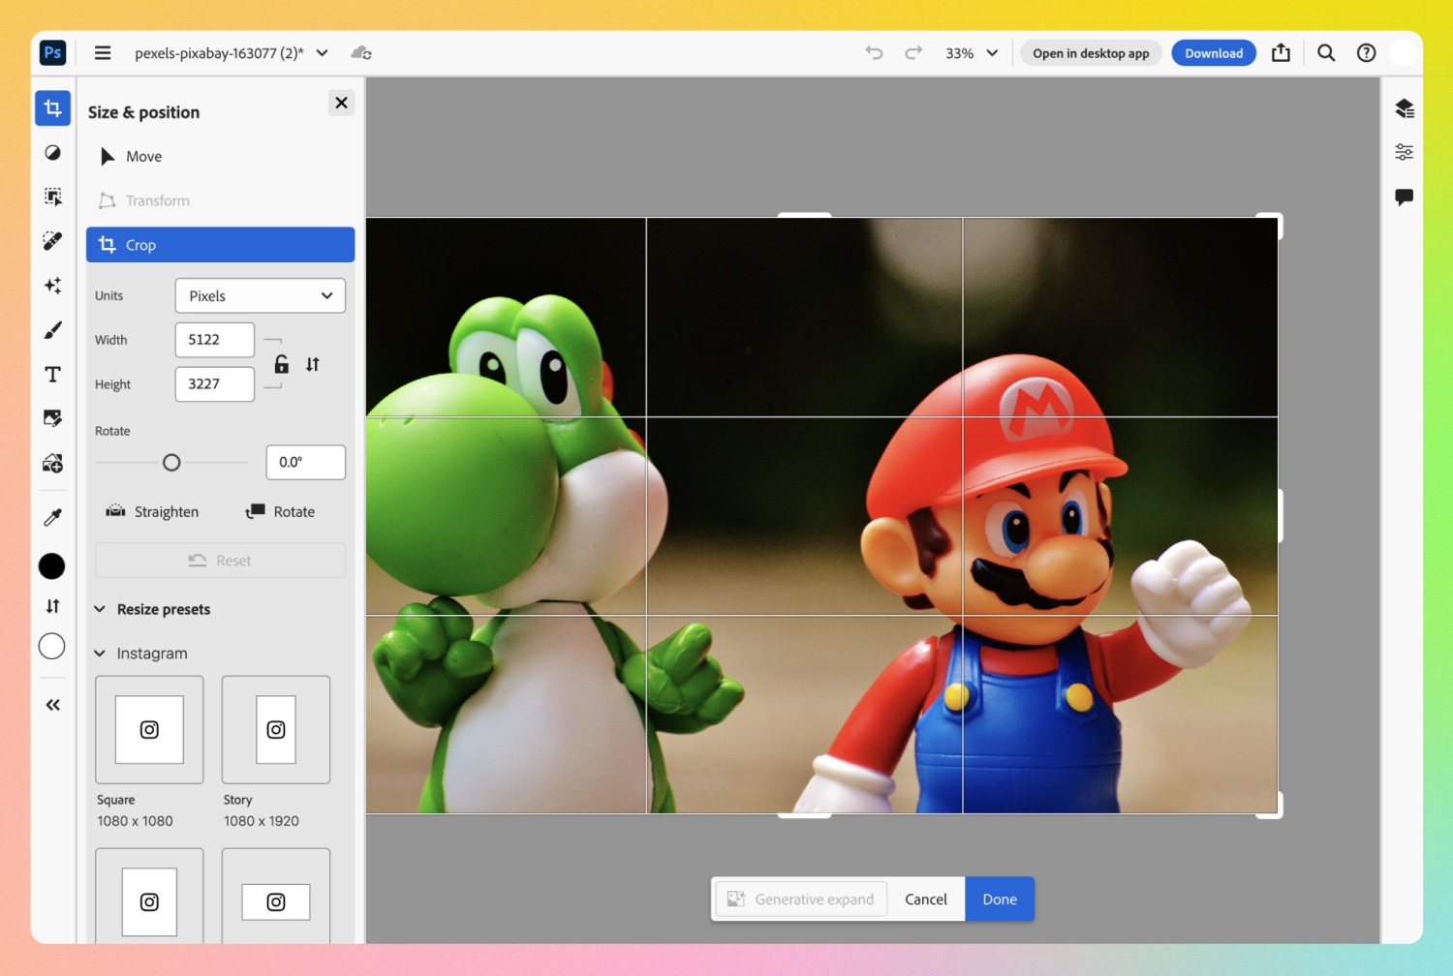
Task: Open the document name dropdown
Action: pyautogui.click(x=322, y=53)
